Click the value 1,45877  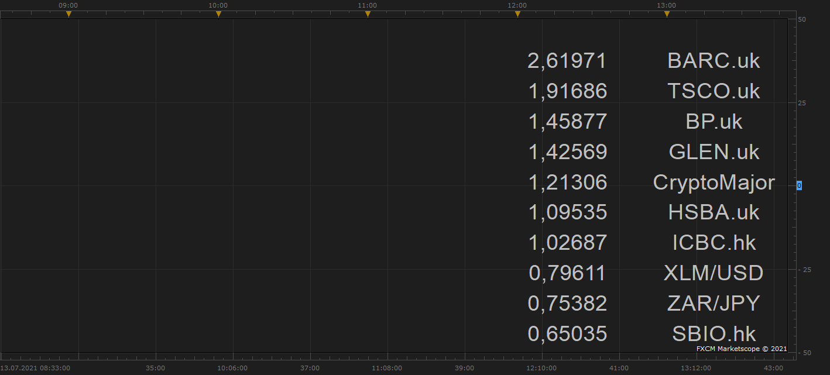(567, 122)
